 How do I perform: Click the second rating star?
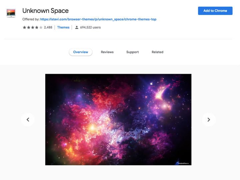coord(29,27)
